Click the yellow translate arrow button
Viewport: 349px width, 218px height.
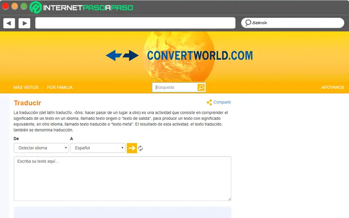point(132,148)
